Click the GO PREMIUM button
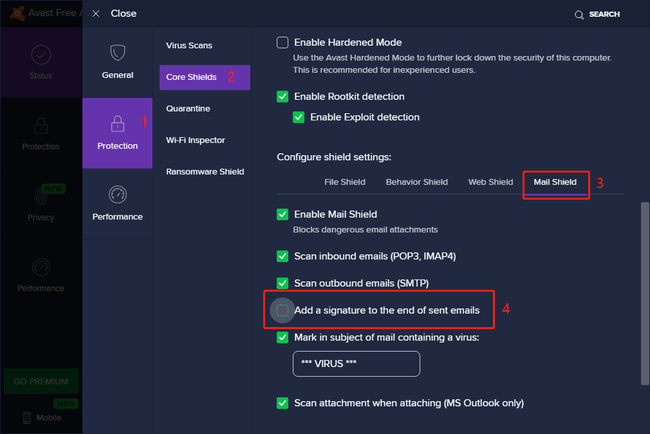 pyautogui.click(x=41, y=381)
